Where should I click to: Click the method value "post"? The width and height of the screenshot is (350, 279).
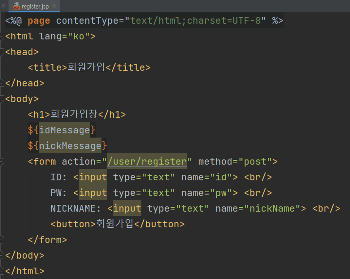[x=255, y=162]
